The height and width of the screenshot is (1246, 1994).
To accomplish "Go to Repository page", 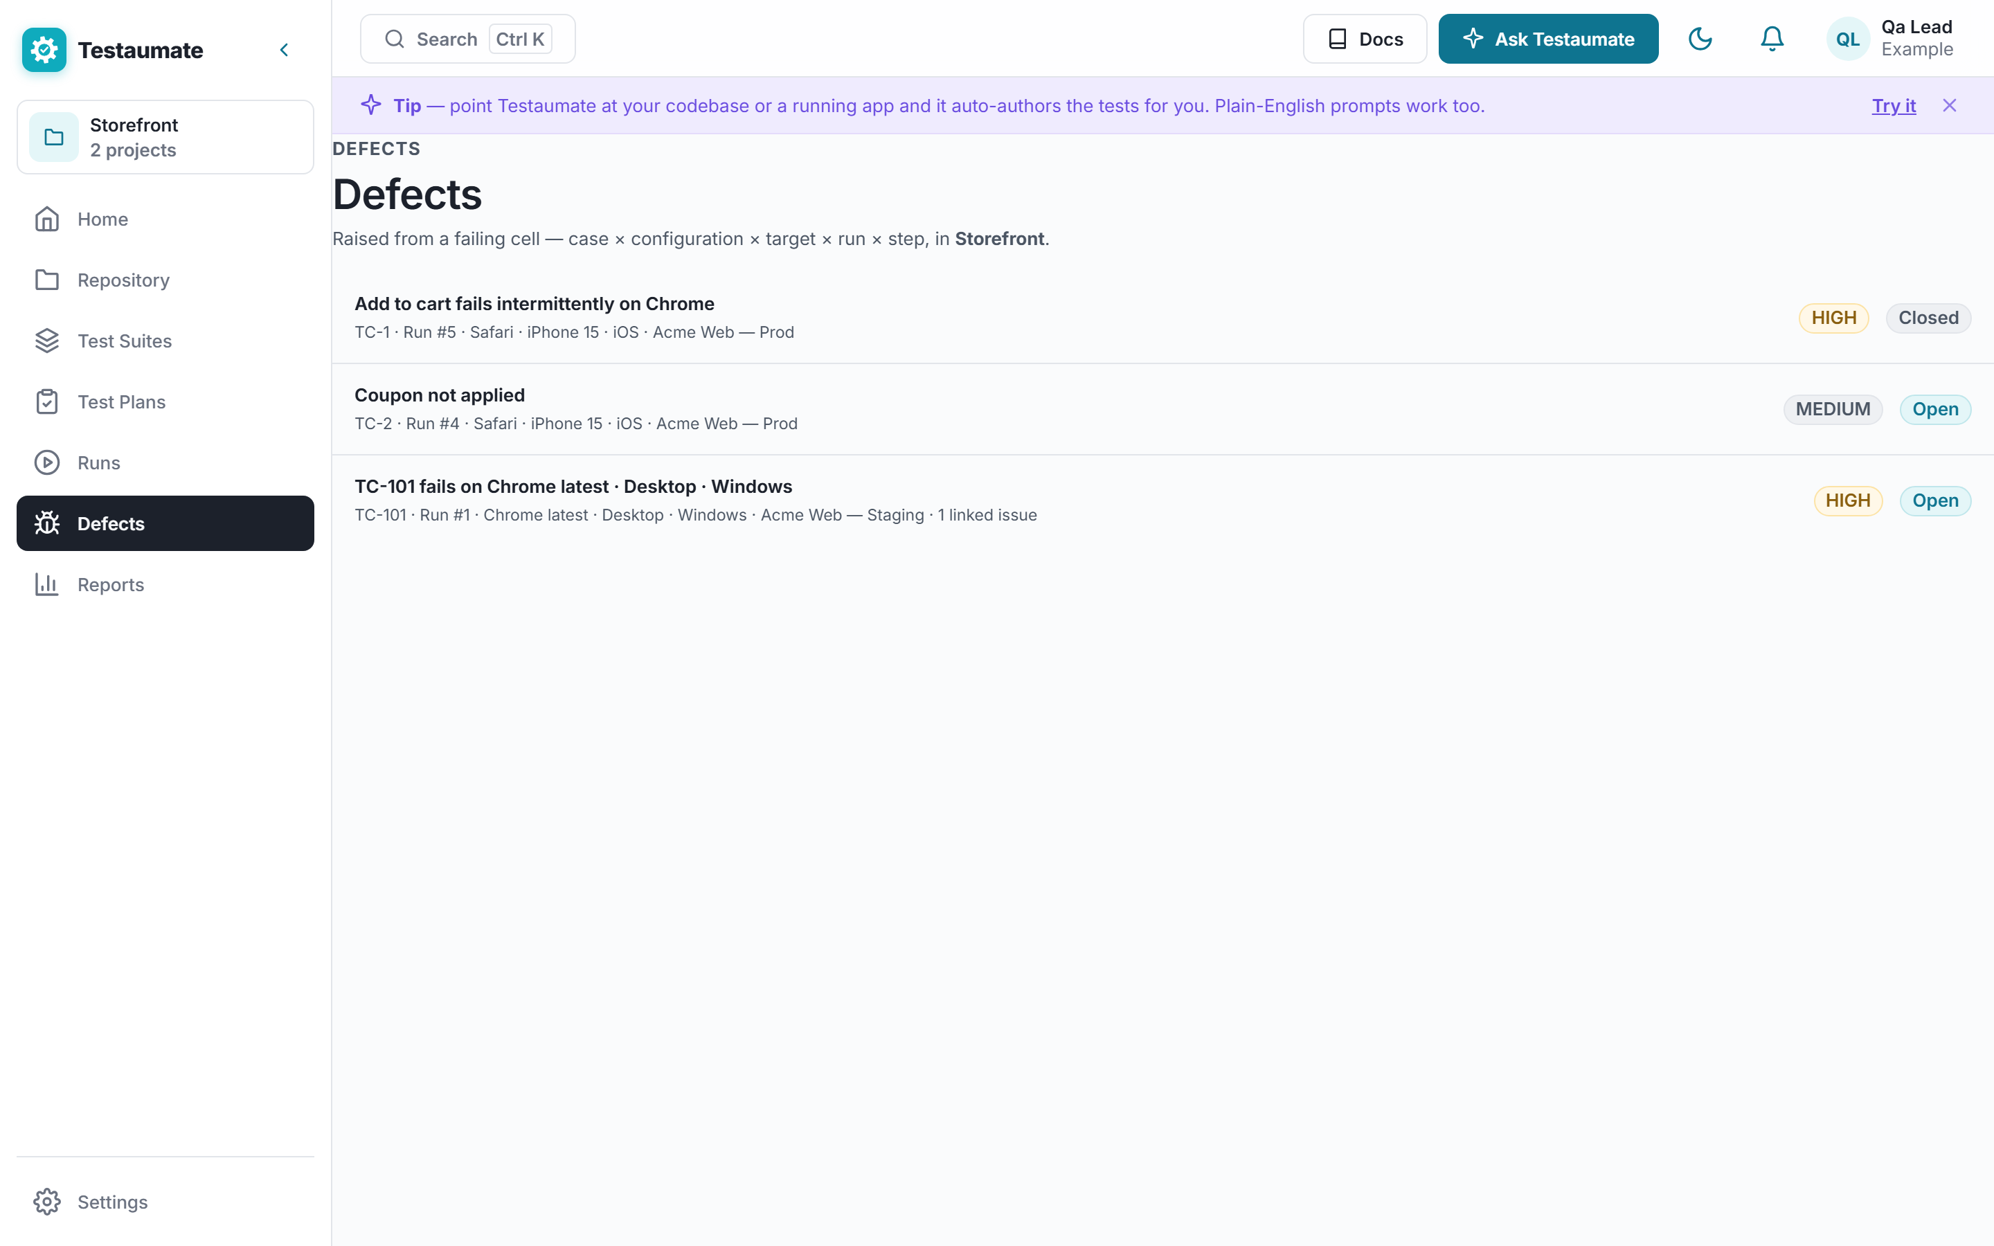I will pos(165,280).
